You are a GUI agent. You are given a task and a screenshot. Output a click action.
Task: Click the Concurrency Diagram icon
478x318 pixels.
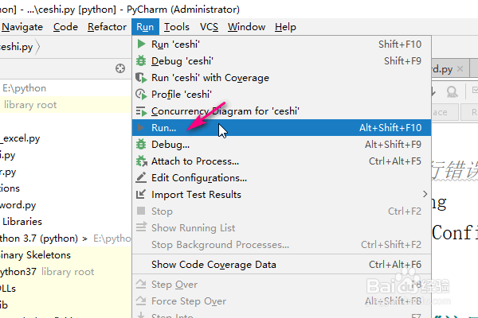(x=142, y=111)
